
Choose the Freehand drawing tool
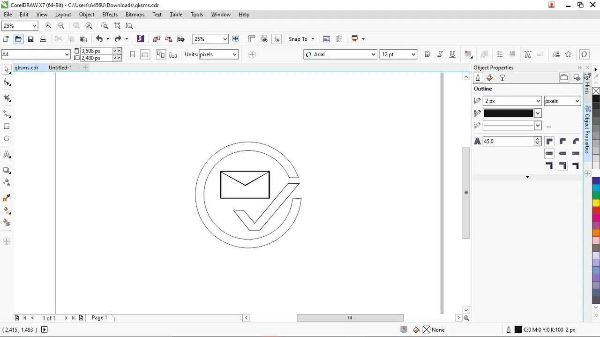pyautogui.click(x=7, y=114)
